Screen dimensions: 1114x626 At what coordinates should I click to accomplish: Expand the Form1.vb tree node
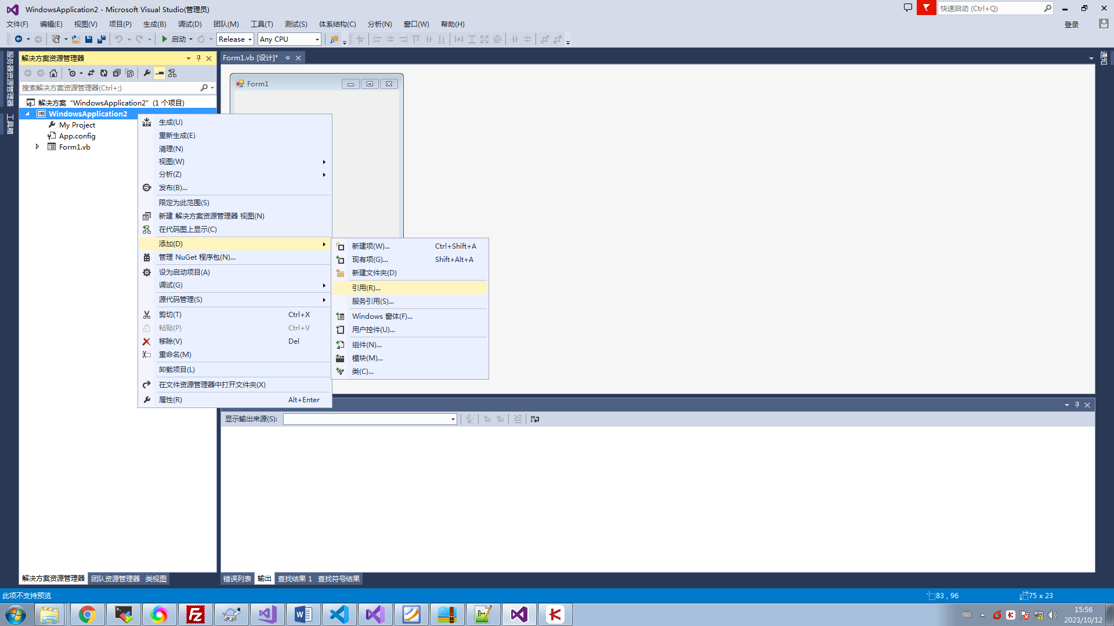(38, 147)
